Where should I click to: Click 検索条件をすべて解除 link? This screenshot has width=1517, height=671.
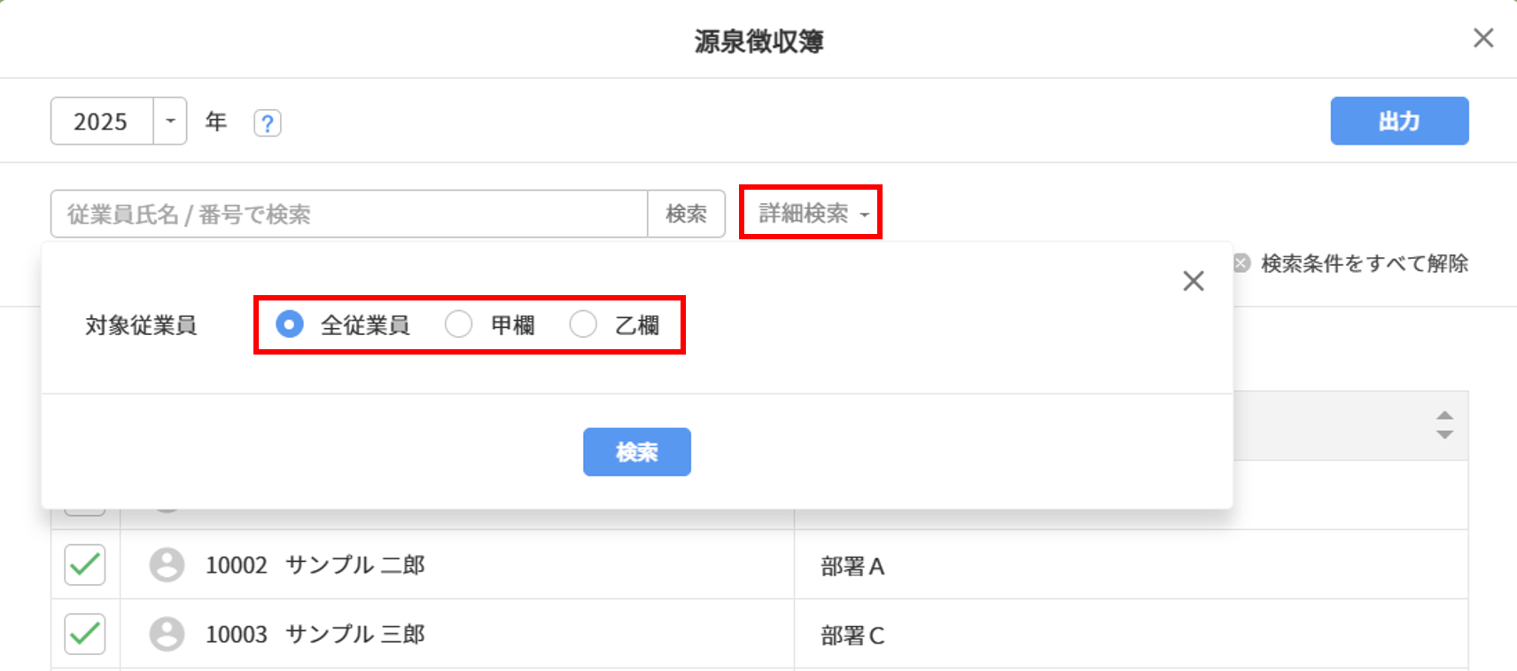pyautogui.click(x=1364, y=263)
